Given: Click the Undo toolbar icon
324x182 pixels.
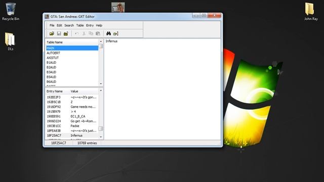Looking at the screenshot, I should coord(76,33).
